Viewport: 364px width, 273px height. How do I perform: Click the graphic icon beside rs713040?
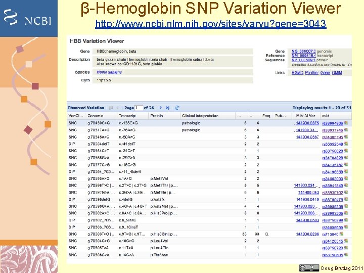point(341,234)
